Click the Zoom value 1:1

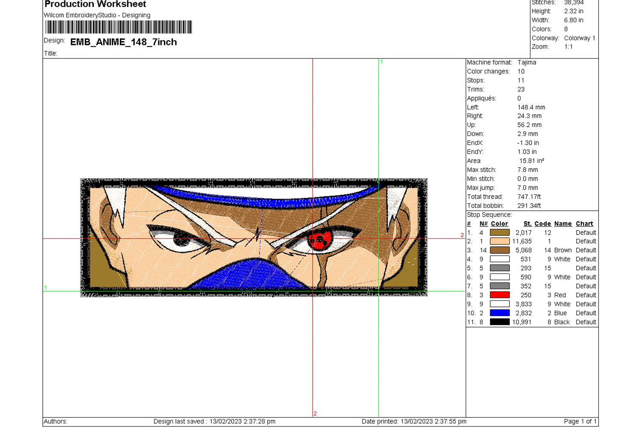tap(569, 47)
